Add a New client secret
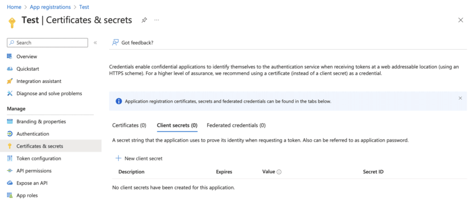470x200 pixels. [x=139, y=158]
